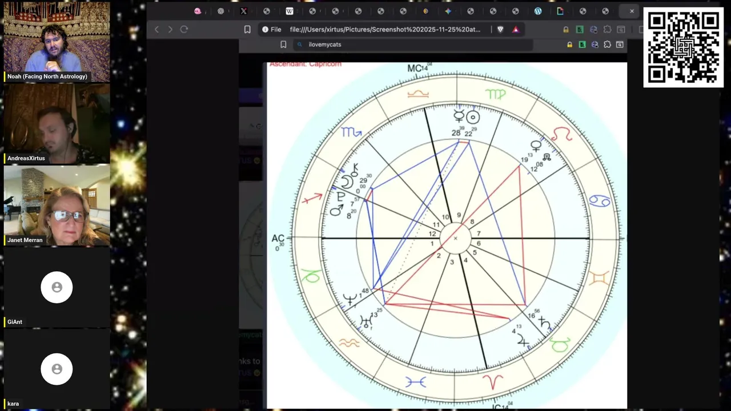Select kara participant avatar
Image resolution: width=731 pixels, height=411 pixels.
57,369
